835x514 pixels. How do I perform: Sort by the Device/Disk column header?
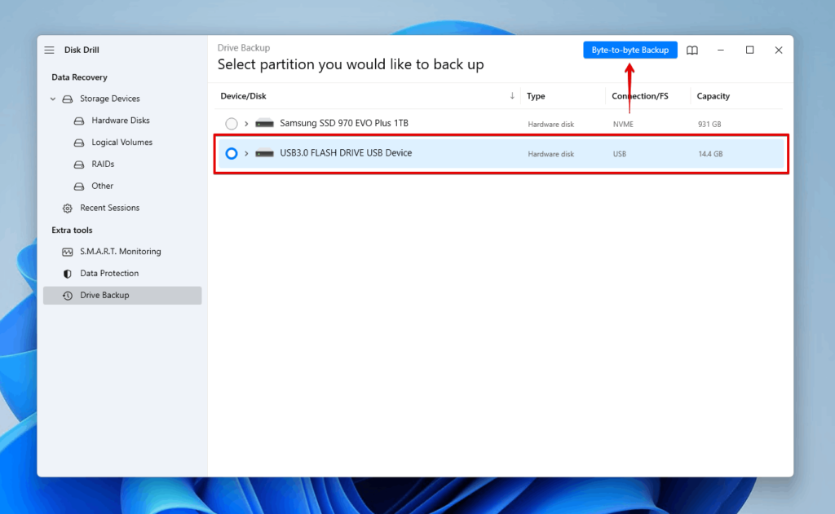(243, 96)
